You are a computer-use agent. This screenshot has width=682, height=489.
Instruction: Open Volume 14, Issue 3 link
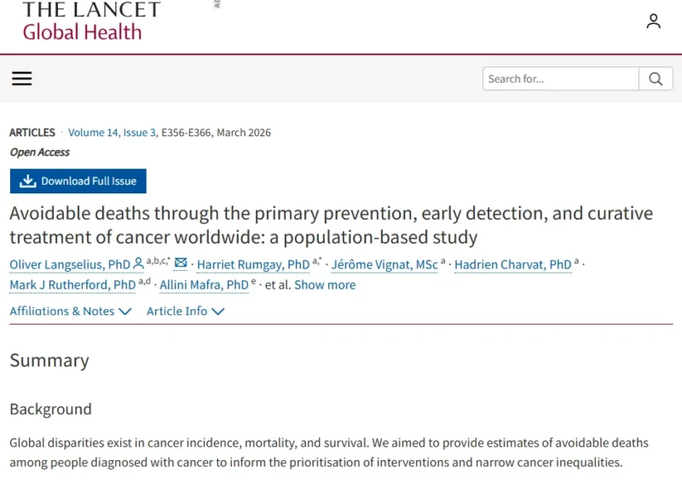113,132
